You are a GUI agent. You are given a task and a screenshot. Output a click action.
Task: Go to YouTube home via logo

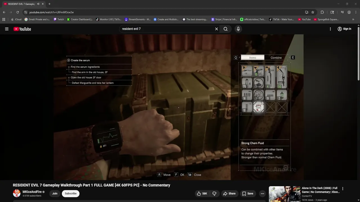22,29
